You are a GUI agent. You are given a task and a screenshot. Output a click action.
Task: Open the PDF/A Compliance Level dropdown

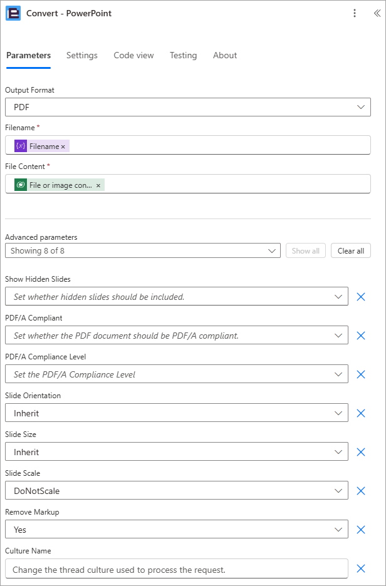coord(177,374)
